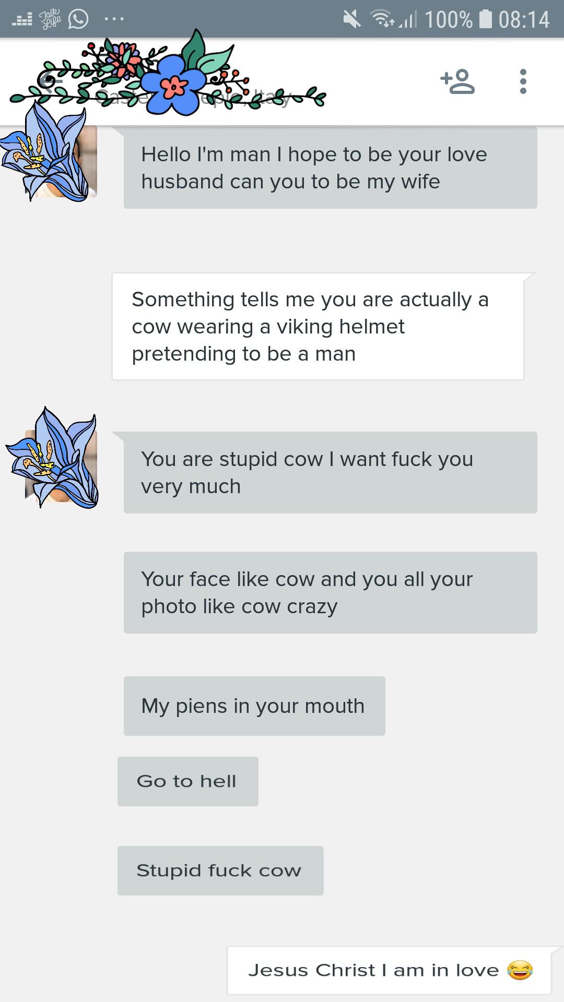This screenshot has width=564, height=1002.
Task: Open sender's avatar beside the first message
Action: [x=63, y=161]
